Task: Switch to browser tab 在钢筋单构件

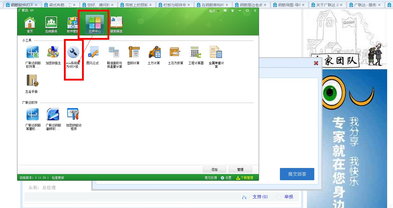Action: tap(213, 5)
